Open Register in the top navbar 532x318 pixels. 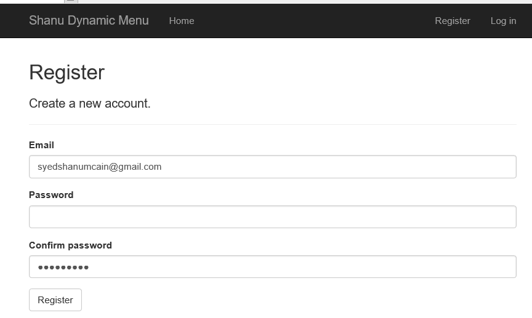(x=453, y=21)
